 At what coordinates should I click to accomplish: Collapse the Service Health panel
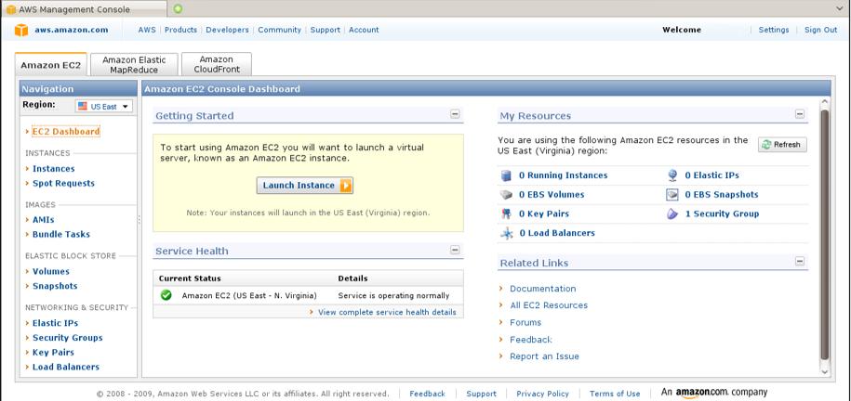click(455, 250)
